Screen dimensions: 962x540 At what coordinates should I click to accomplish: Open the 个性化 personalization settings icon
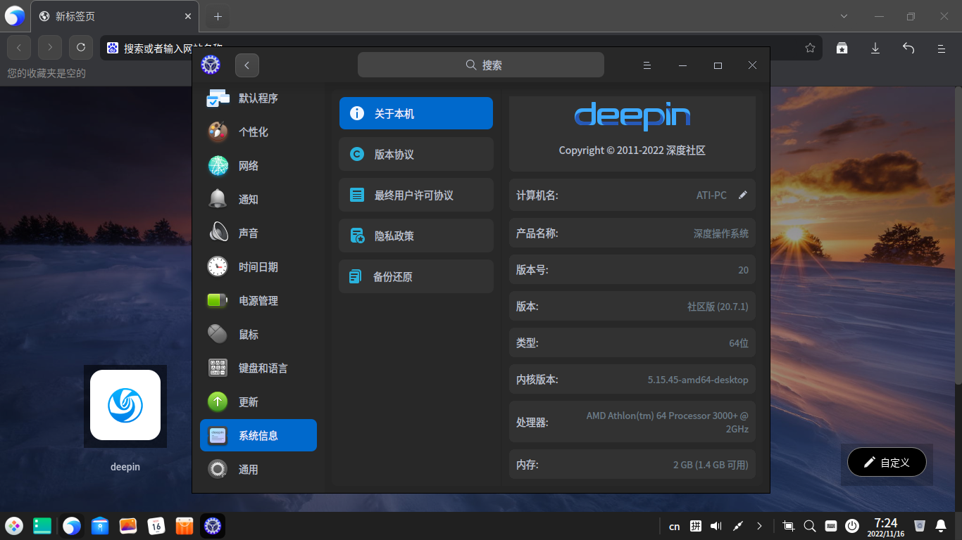[218, 131]
